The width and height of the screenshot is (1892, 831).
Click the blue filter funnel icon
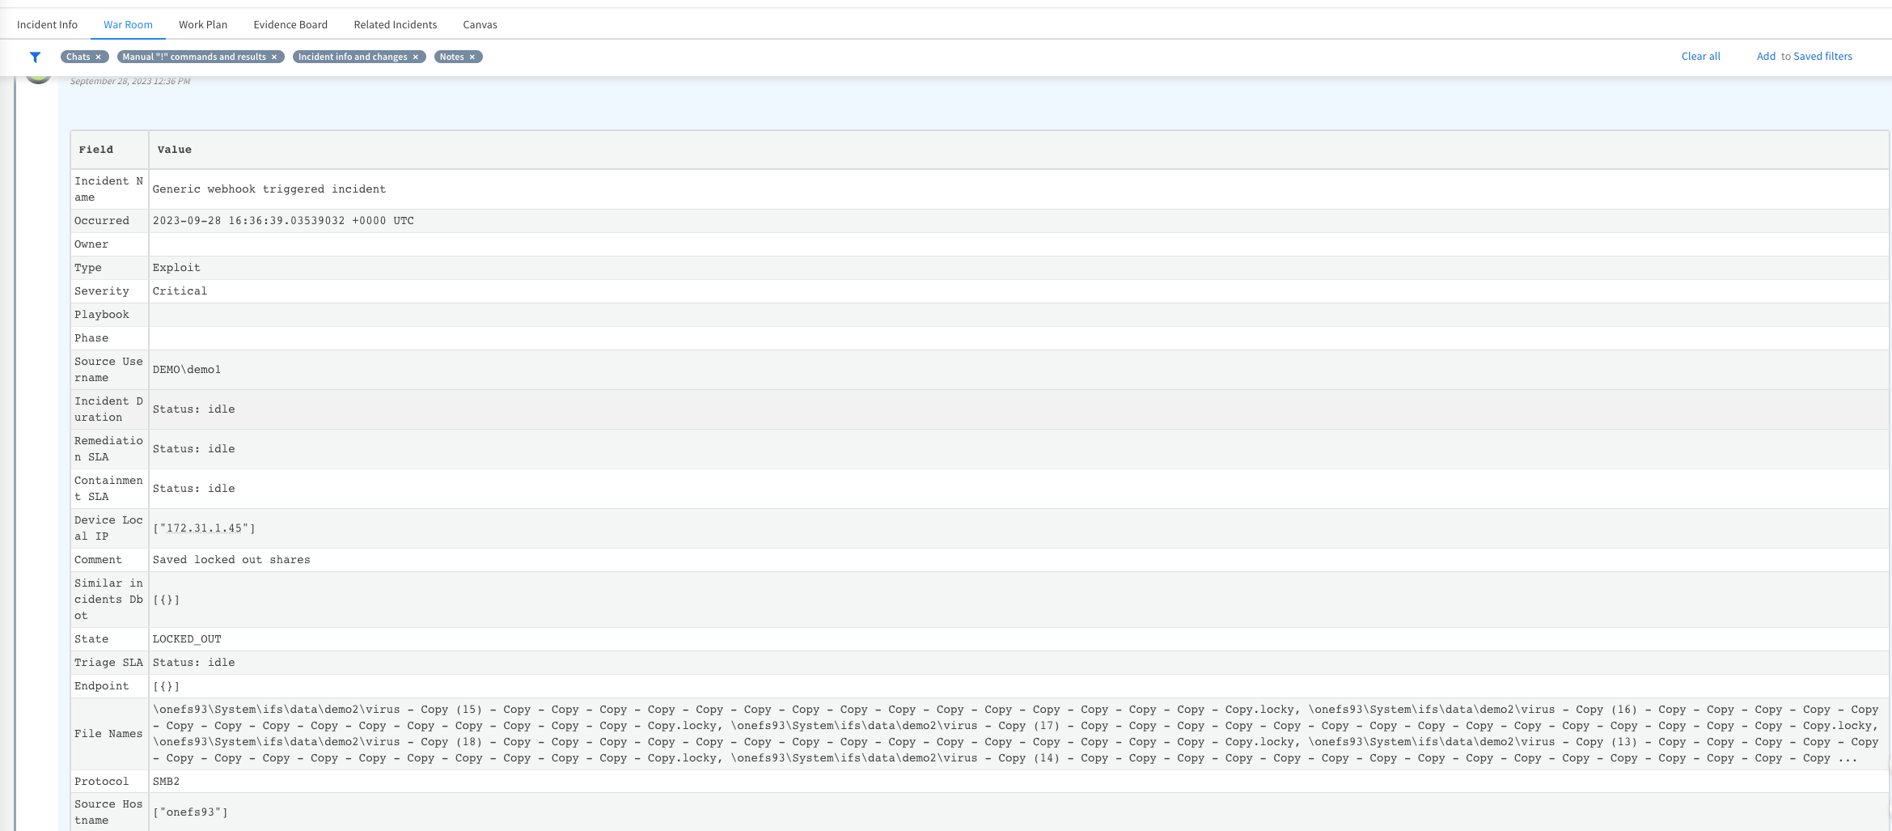pyautogui.click(x=35, y=57)
